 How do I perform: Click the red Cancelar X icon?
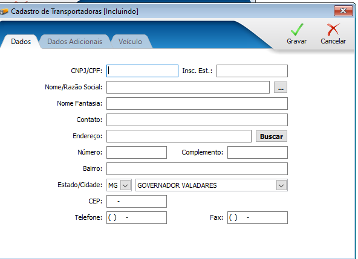[x=333, y=30]
